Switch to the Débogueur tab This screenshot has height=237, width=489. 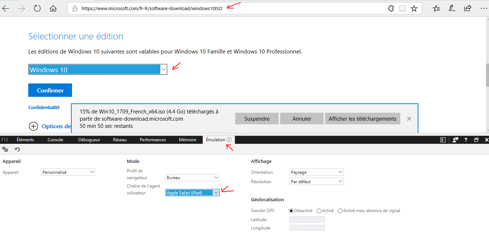click(x=89, y=140)
